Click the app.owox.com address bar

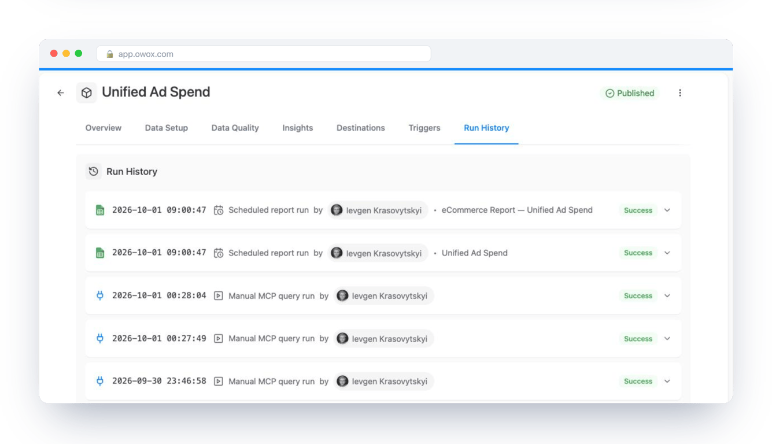pos(264,54)
